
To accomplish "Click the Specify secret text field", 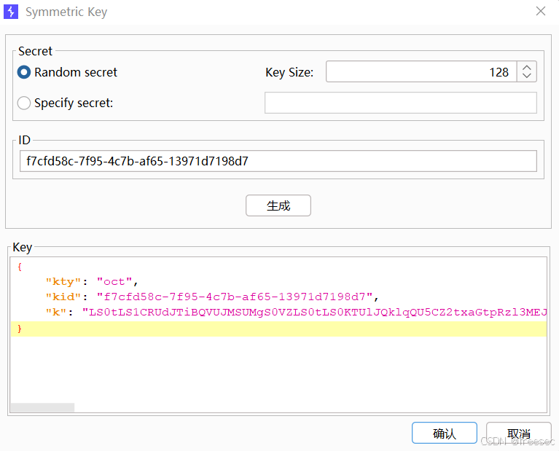I will (x=400, y=103).
